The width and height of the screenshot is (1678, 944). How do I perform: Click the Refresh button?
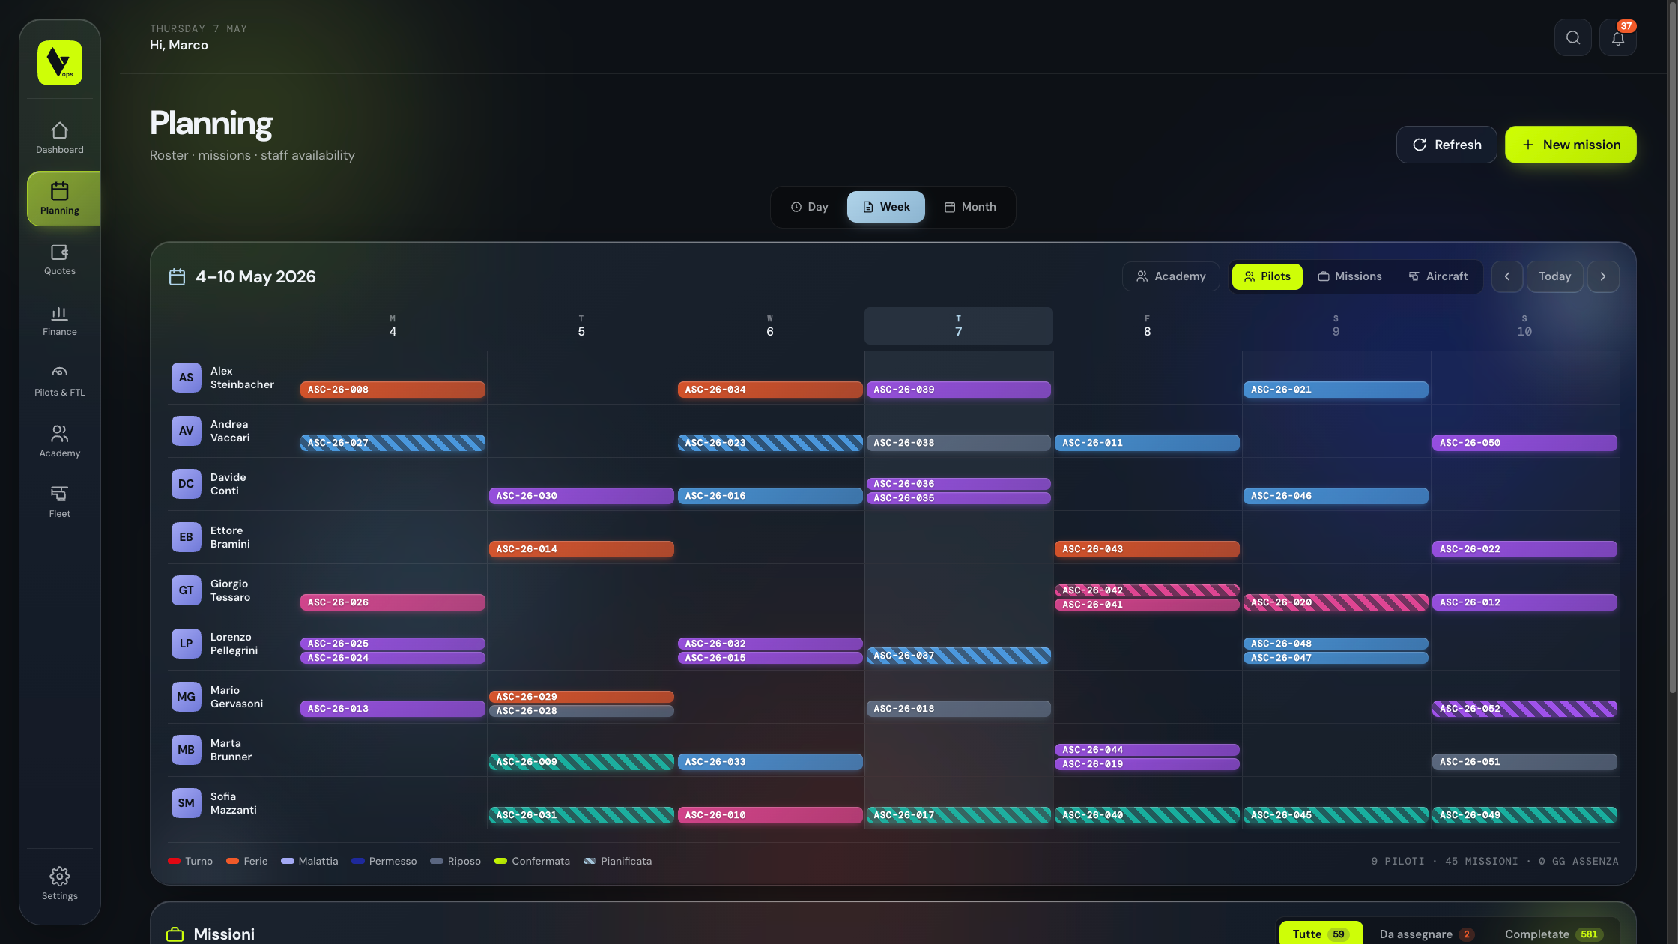(x=1447, y=145)
